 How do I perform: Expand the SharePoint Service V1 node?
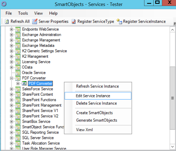point(11,111)
